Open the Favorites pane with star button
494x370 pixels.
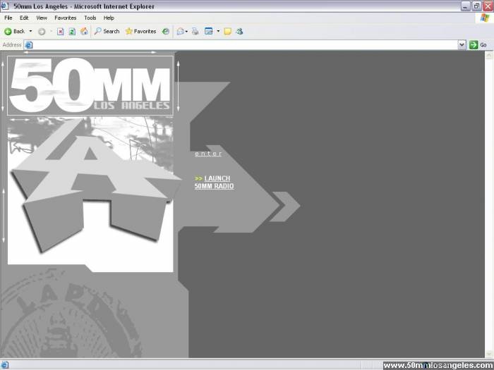tap(141, 31)
